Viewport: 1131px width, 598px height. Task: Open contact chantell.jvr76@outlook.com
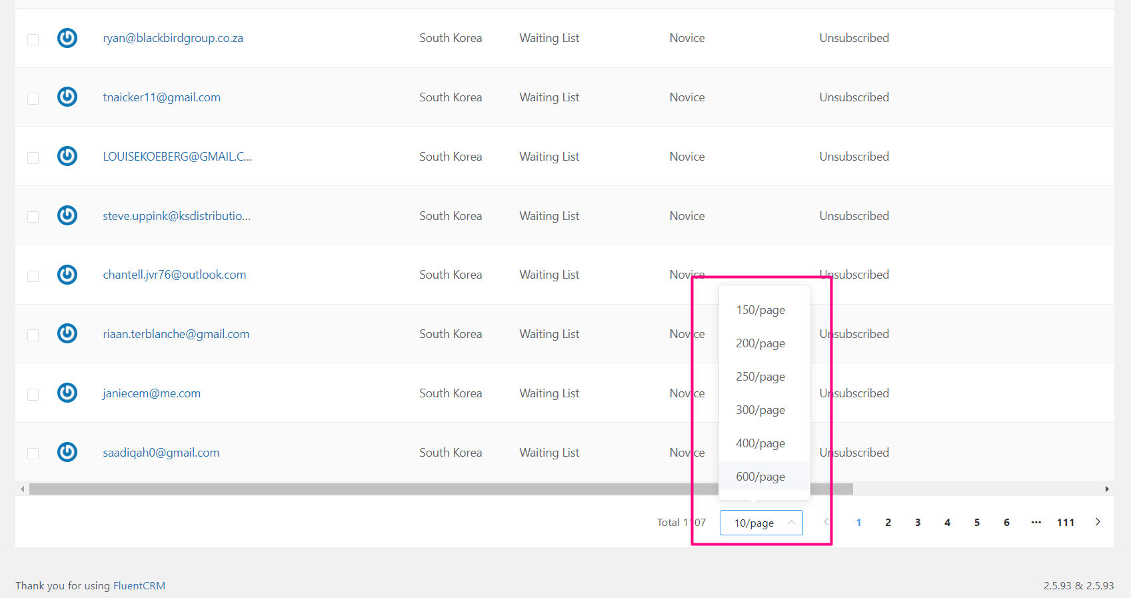[x=175, y=275]
